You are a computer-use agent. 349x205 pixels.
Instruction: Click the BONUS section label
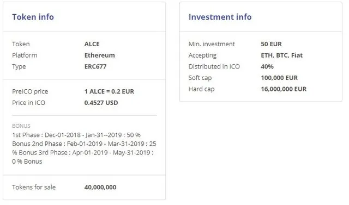(x=21, y=126)
